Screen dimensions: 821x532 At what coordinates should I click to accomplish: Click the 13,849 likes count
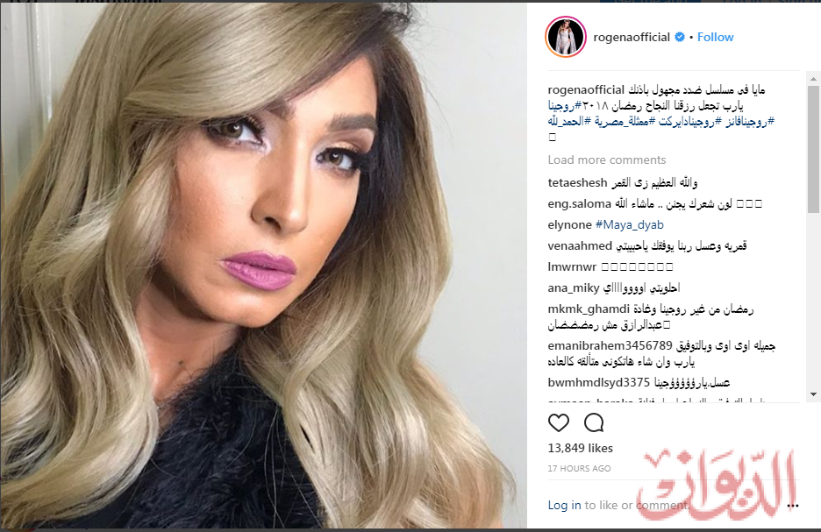pos(580,449)
